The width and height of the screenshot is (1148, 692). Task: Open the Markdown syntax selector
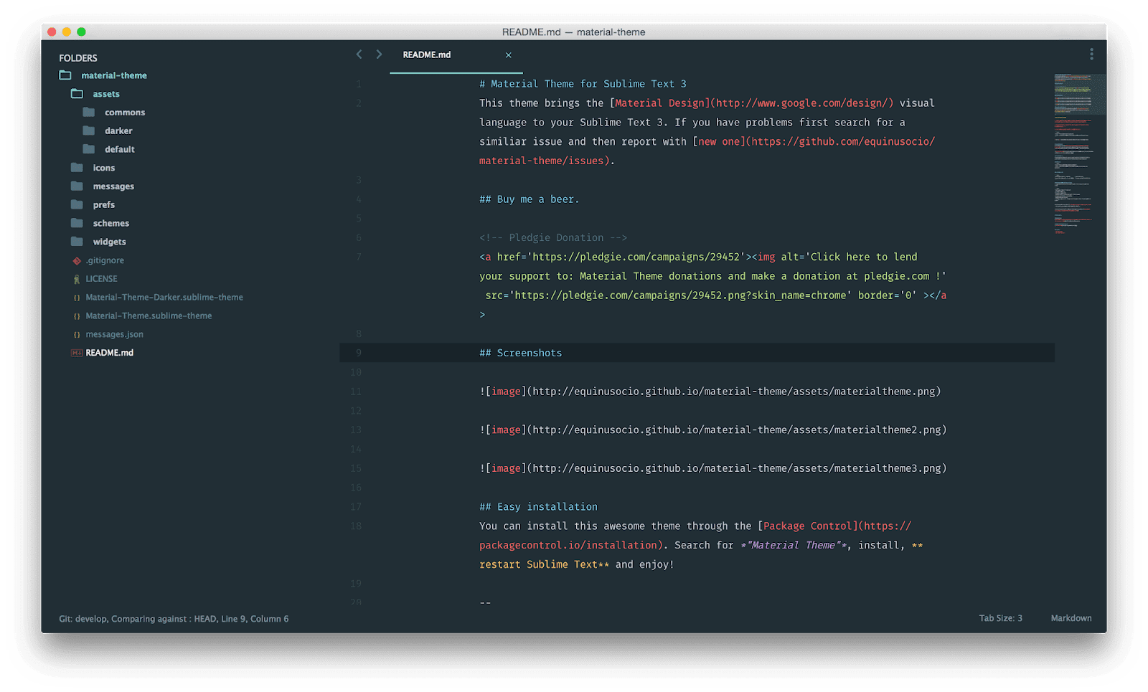click(1071, 618)
